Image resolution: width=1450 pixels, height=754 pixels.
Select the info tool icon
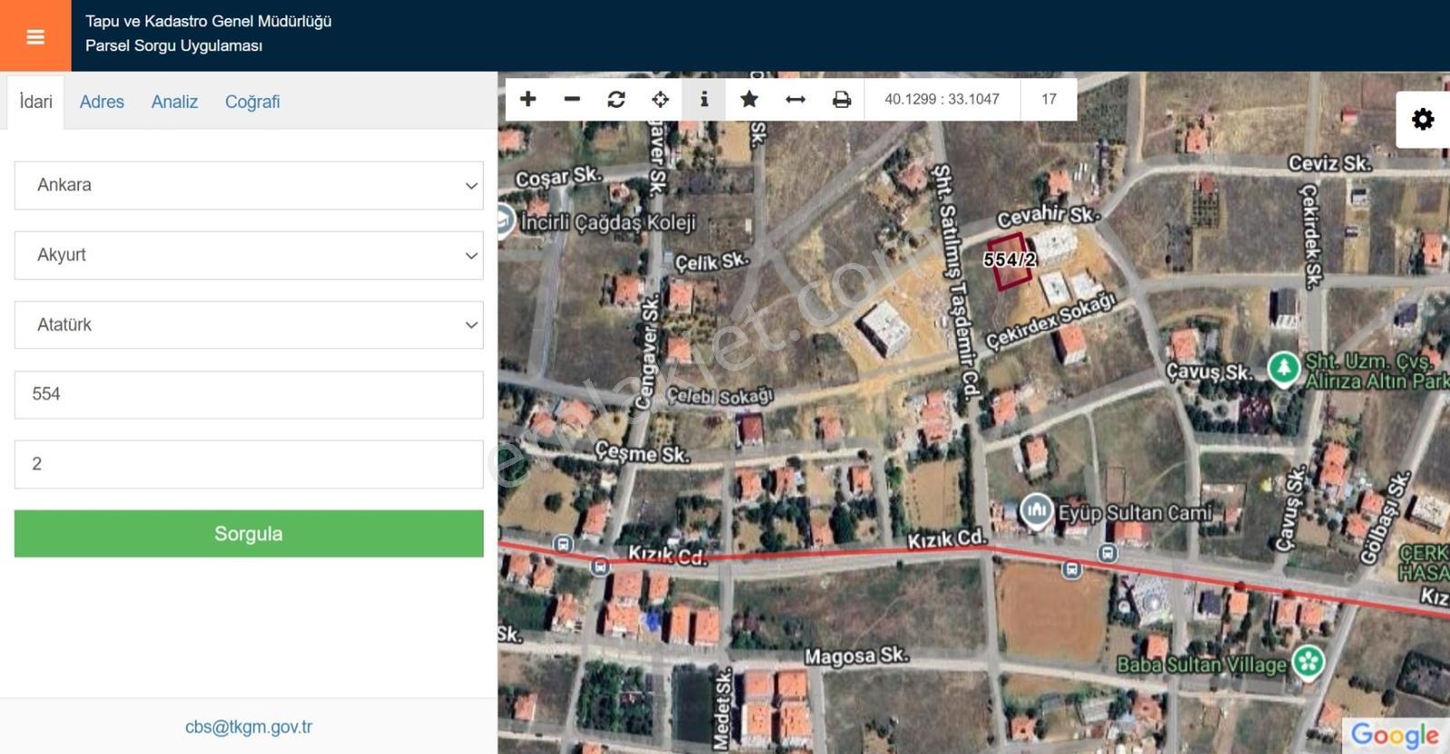704,99
